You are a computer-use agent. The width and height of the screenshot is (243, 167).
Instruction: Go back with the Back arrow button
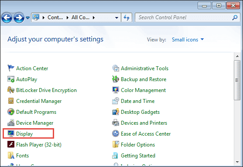[x=7, y=18]
